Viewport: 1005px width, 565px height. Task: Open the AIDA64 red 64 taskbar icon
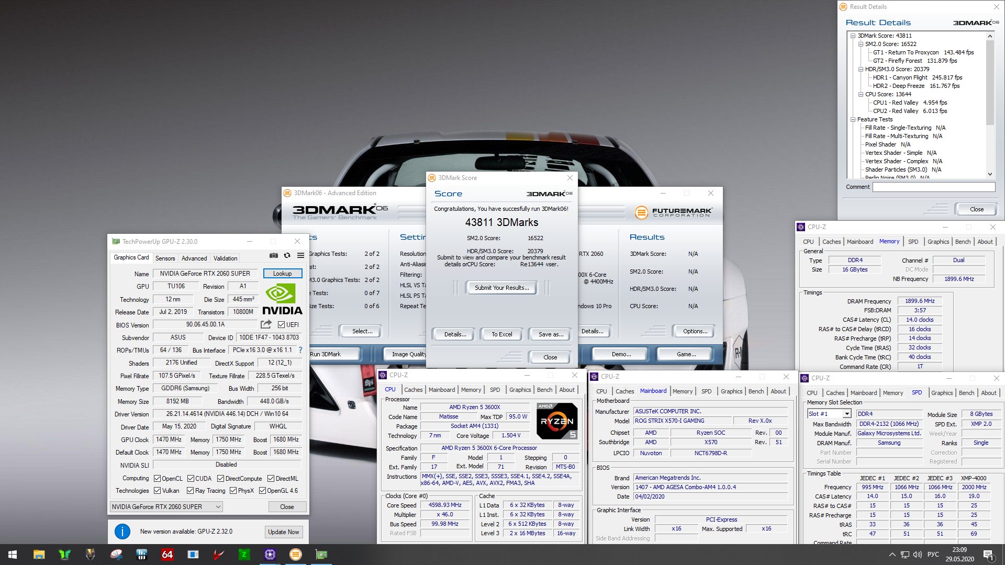click(167, 555)
